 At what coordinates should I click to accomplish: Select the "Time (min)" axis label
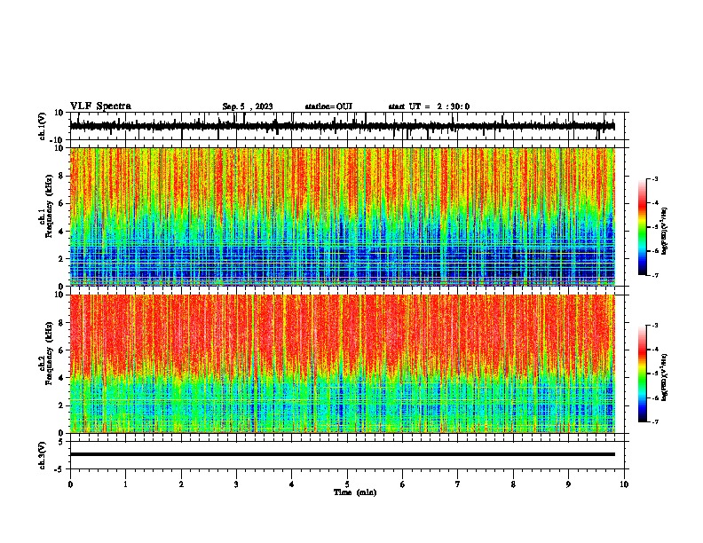(x=355, y=492)
